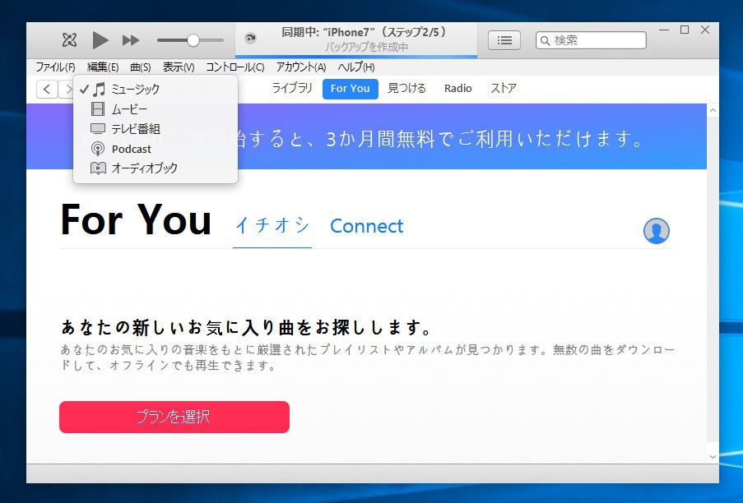Go back with the left arrow button
The width and height of the screenshot is (743, 503).
(x=47, y=89)
